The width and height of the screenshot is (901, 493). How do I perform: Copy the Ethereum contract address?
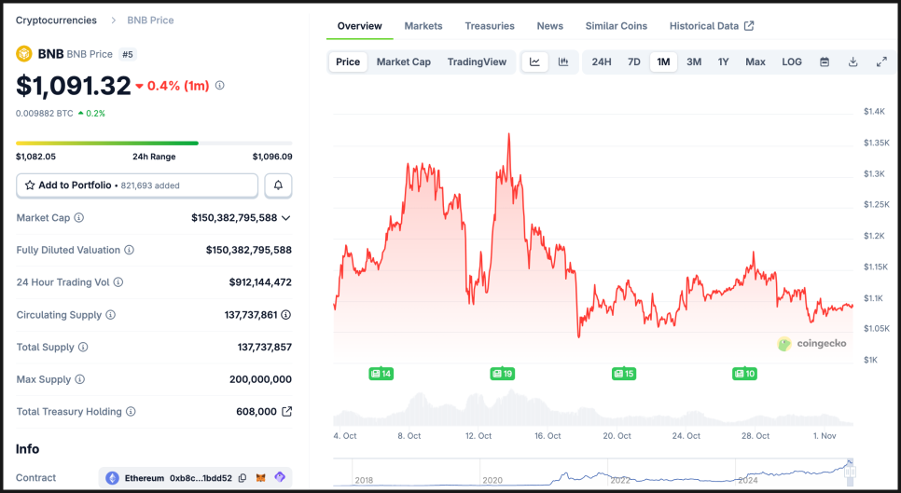click(x=243, y=478)
